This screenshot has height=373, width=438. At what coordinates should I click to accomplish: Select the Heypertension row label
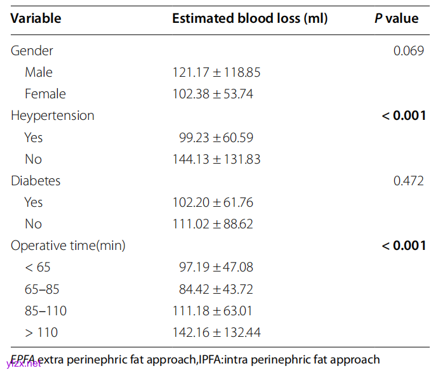click(x=53, y=115)
